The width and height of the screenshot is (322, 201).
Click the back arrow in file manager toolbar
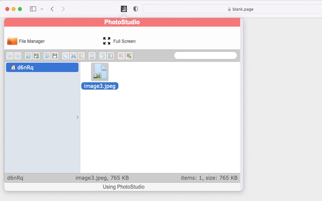(10, 56)
